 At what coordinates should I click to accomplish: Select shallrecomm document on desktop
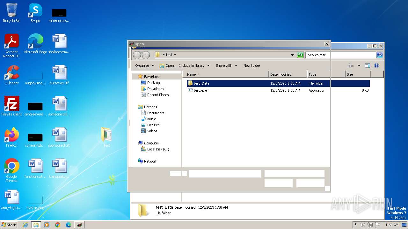(59, 44)
